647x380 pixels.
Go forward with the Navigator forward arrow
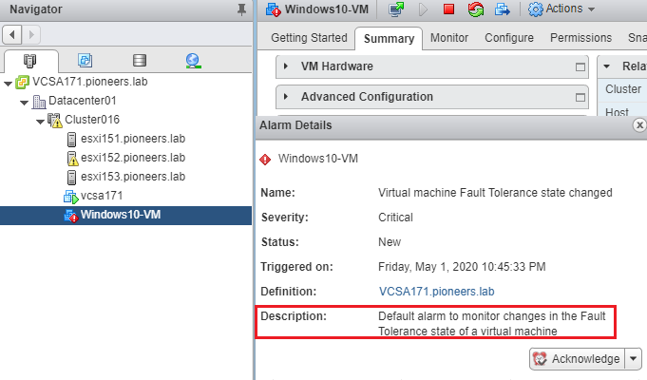pos(31,34)
